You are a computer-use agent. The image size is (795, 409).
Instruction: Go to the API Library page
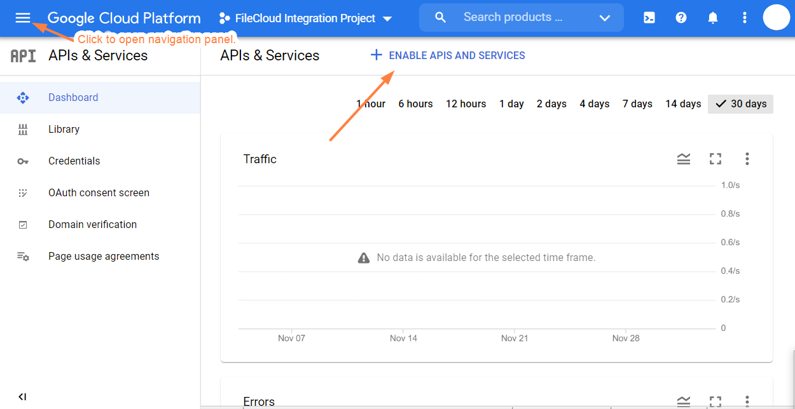pos(64,129)
